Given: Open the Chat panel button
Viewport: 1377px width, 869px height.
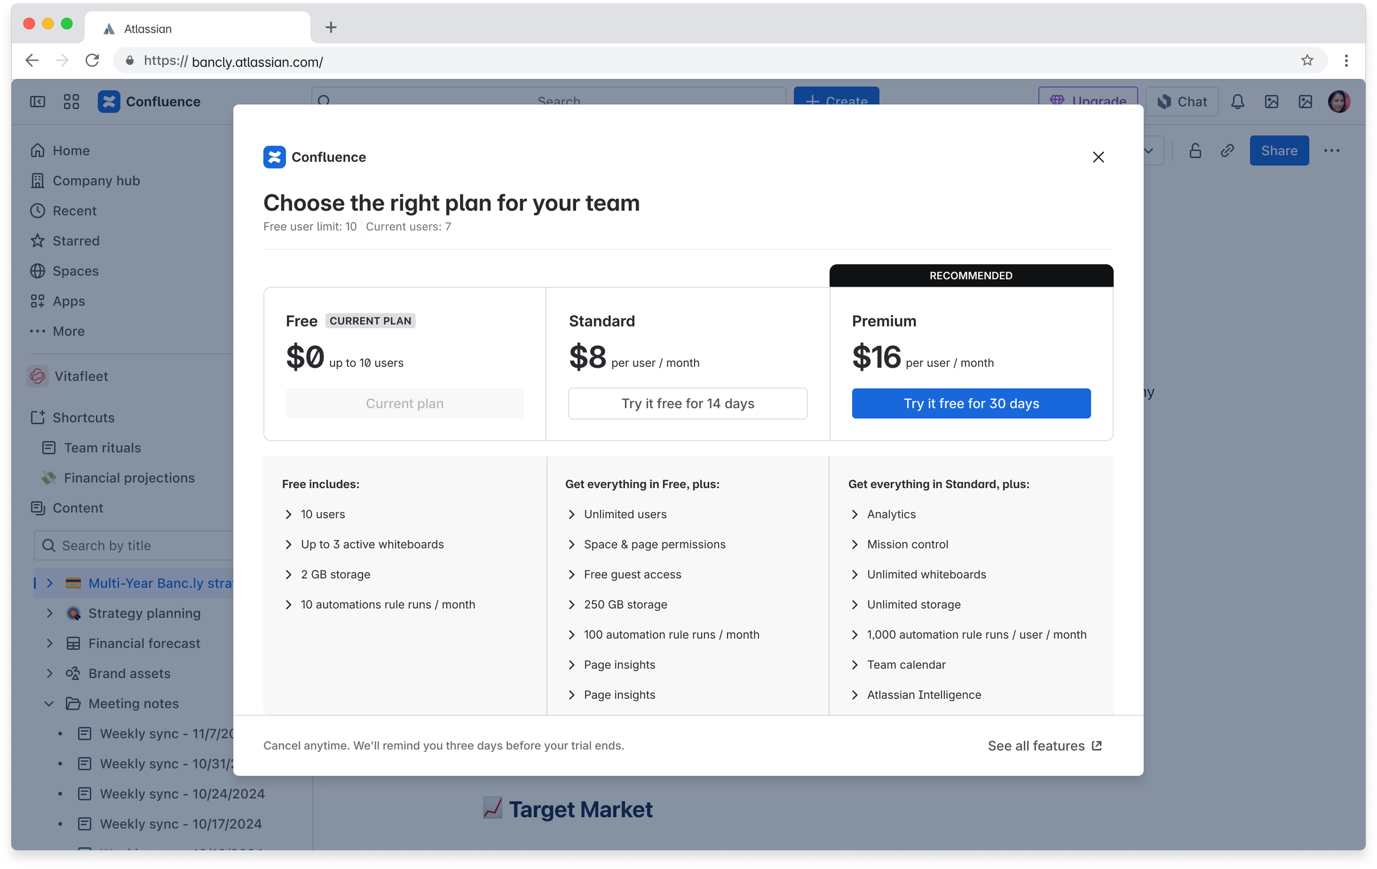Looking at the screenshot, I should click(x=1182, y=102).
